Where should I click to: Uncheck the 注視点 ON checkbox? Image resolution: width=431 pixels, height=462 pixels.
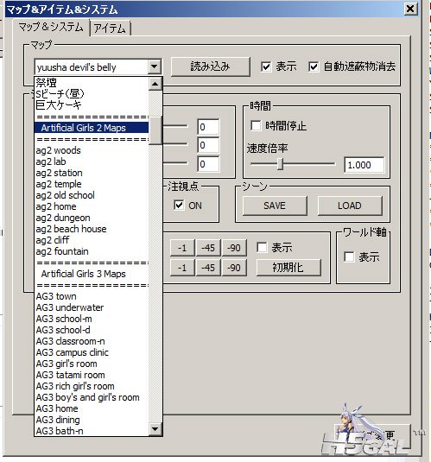pyautogui.click(x=179, y=205)
